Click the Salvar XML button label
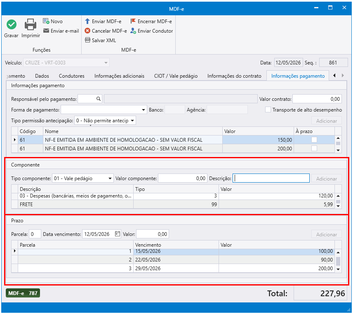The width and height of the screenshot is (353, 314). click(x=104, y=40)
